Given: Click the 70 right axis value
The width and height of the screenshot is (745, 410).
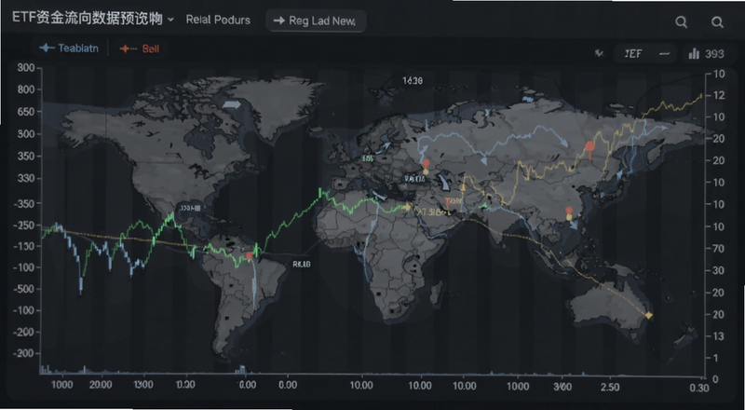Looking at the screenshot, I should pyautogui.click(x=719, y=248).
